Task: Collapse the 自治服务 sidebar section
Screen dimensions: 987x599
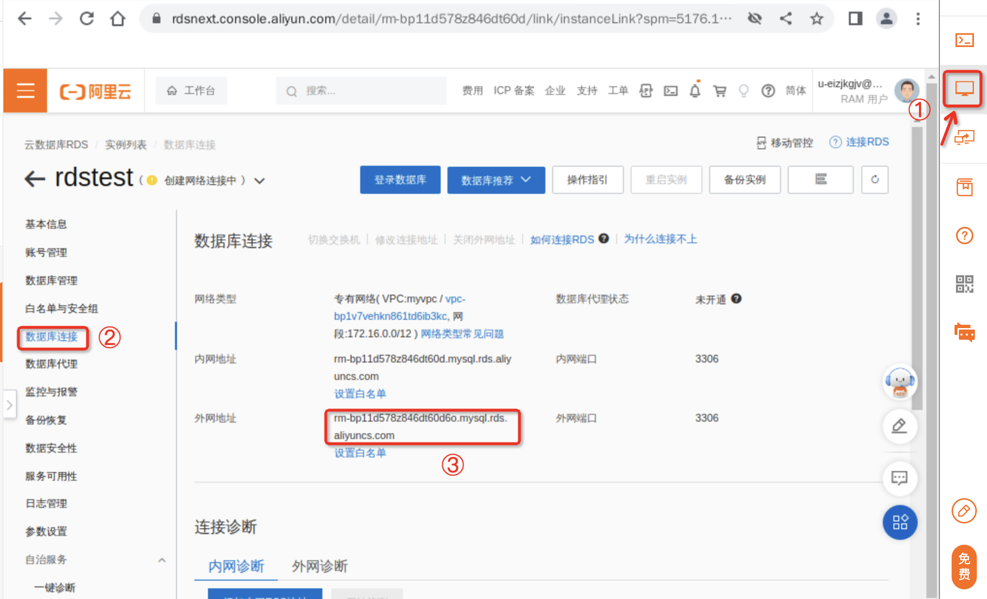Action: coord(162,560)
